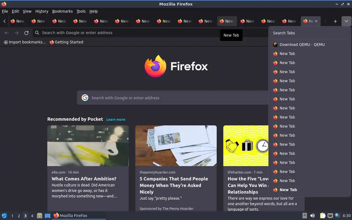
Task: Click the Back navigation arrow
Action: [x=7, y=33]
